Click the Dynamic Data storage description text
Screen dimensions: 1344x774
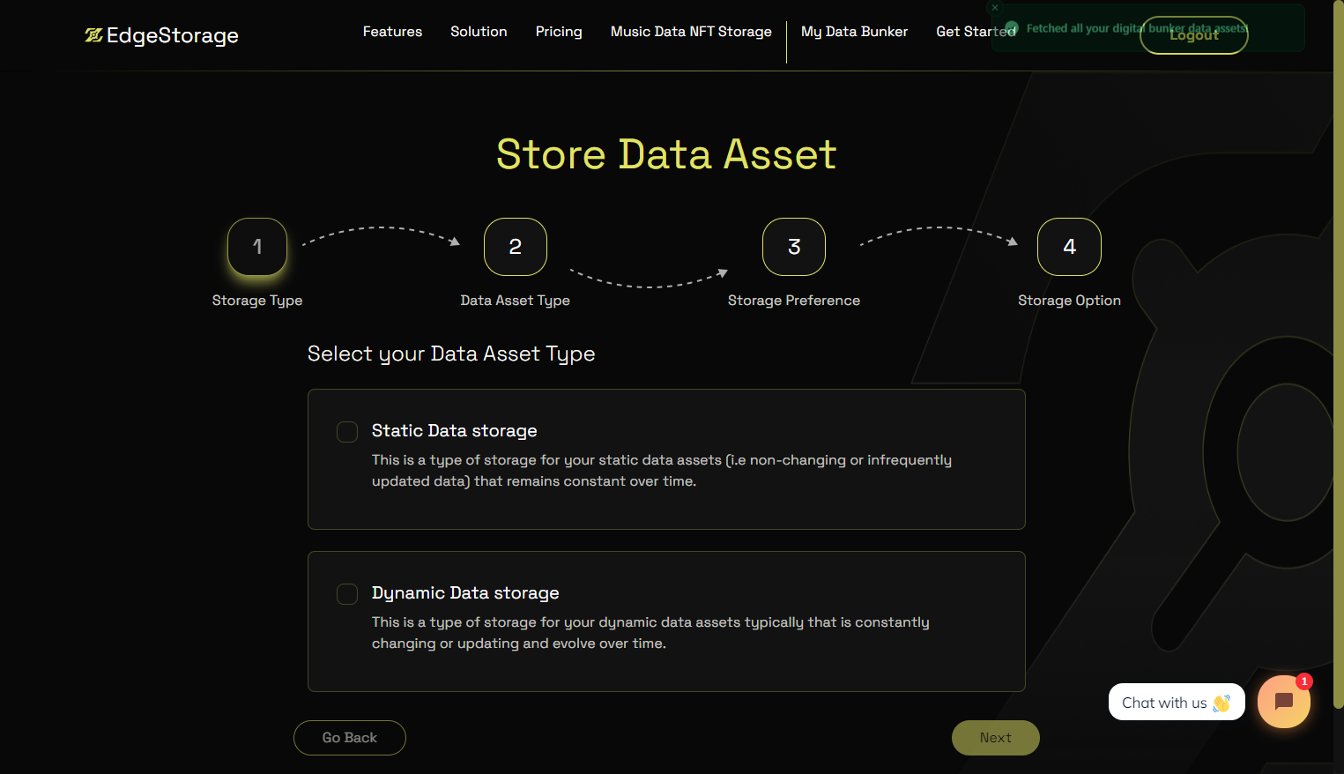(x=650, y=633)
